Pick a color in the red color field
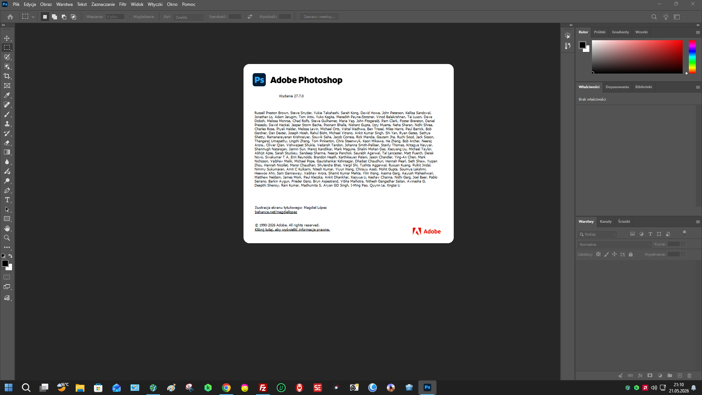 tap(637, 57)
